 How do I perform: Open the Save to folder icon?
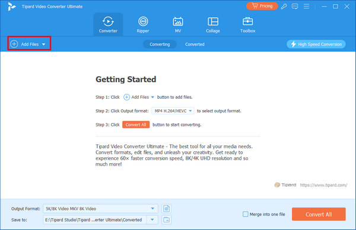(x=166, y=219)
